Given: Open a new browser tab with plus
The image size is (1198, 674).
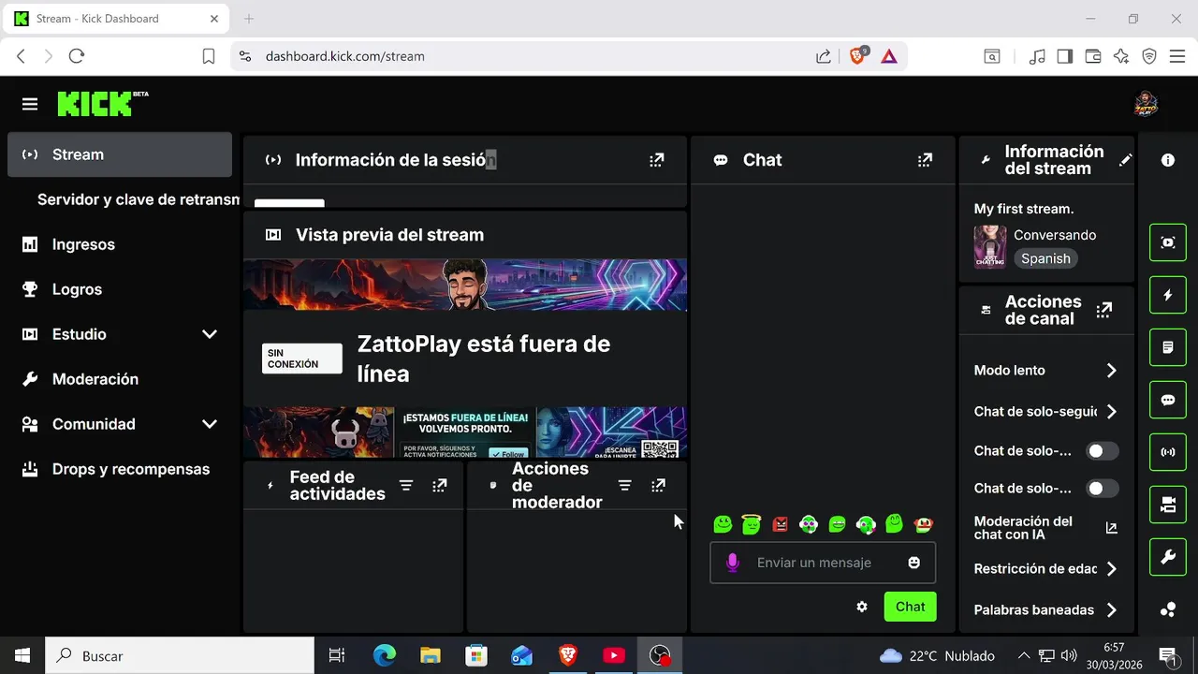Looking at the screenshot, I should click(249, 19).
